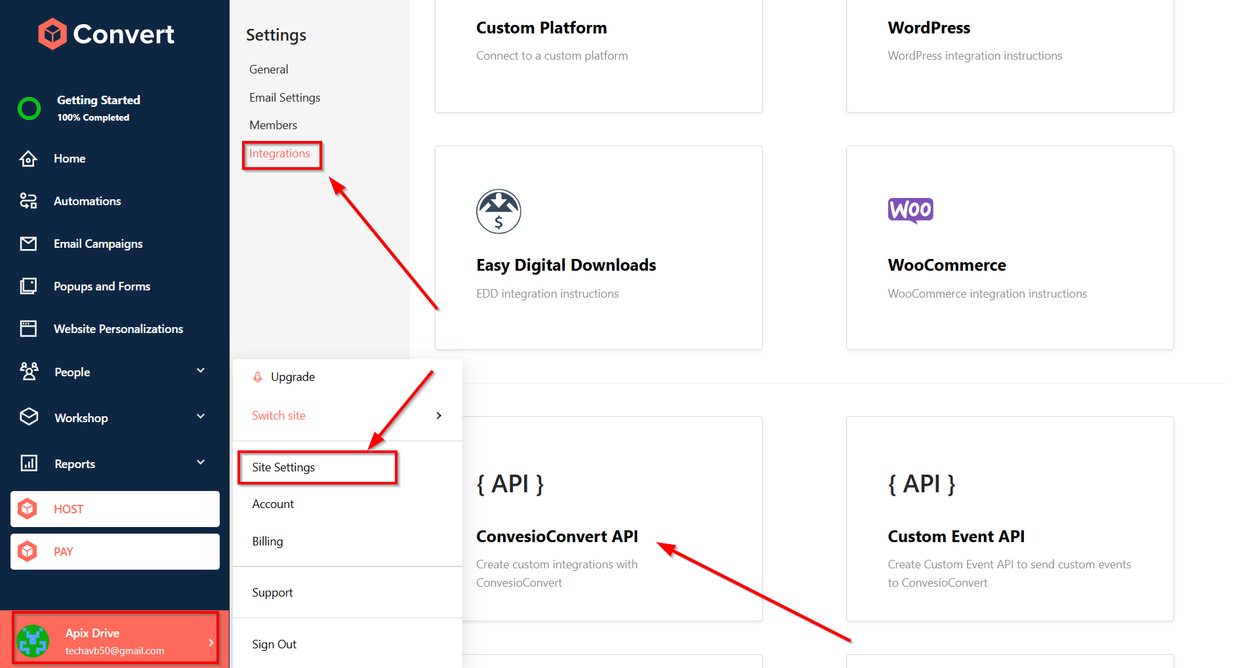Image resolution: width=1247 pixels, height=668 pixels.
Task: Click the Popups and Forms icon
Action: pyautogui.click(x=28, y=286)
